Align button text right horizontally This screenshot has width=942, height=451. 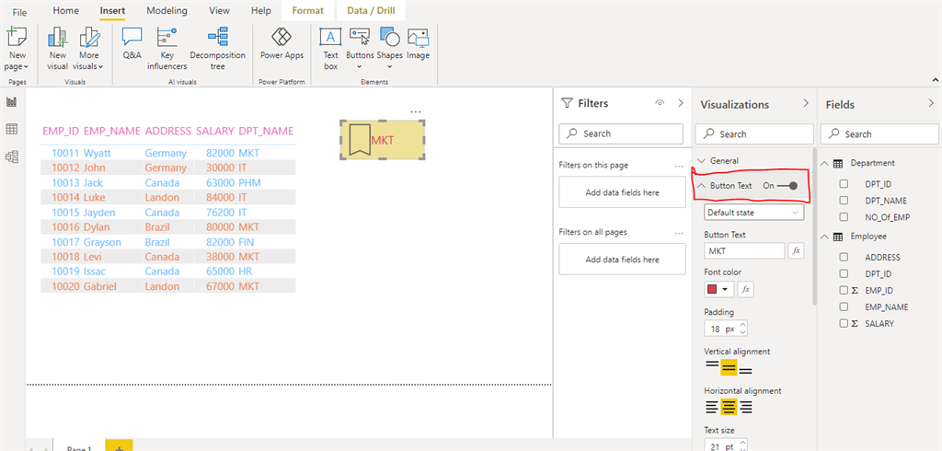point(746,407)
